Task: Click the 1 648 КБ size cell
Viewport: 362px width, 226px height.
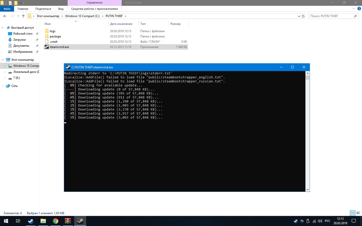Action: [x=181, y=47]
